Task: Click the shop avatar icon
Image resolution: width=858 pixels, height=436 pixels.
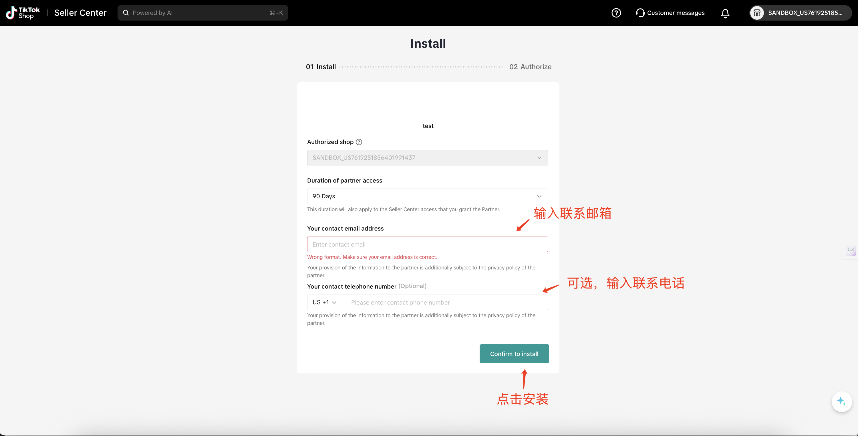Action: click(757, 13)
